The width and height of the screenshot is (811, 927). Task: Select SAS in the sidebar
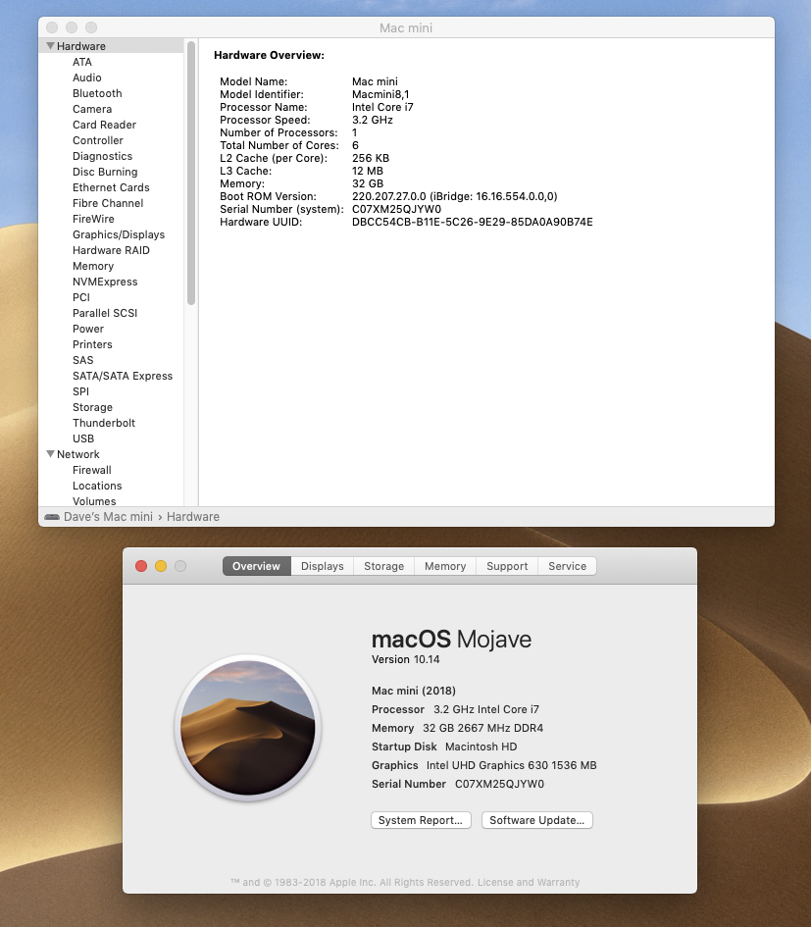pos(82,360)
